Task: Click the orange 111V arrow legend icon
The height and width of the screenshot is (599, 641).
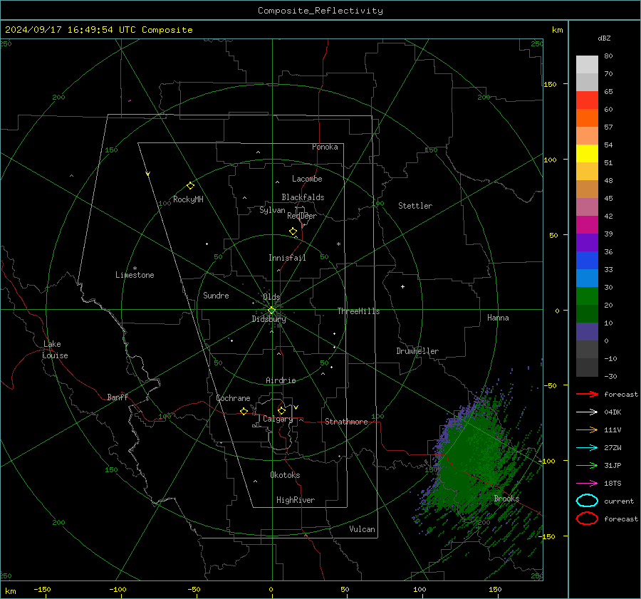Action: [x=587, y=429]
